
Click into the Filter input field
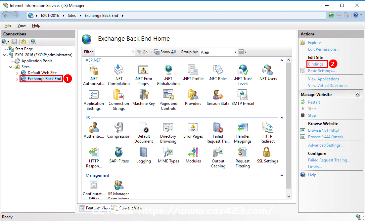click(x=114, y=52)
